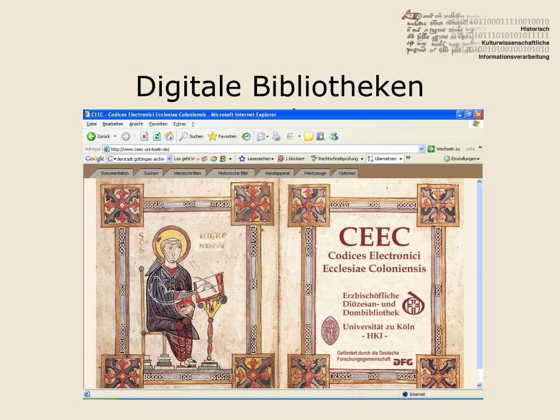Click the Edit document icon

(x=290, y=136)
